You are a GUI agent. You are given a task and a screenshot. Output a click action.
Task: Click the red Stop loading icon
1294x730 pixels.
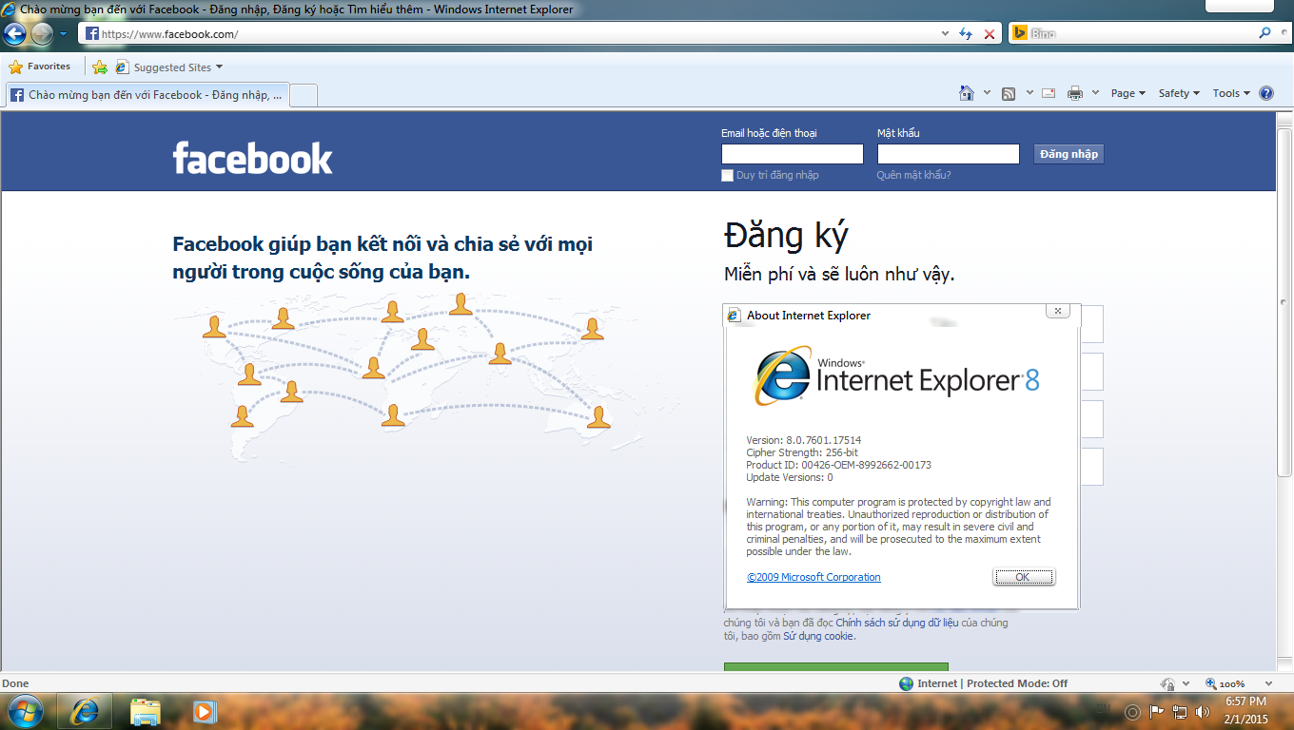990,34
